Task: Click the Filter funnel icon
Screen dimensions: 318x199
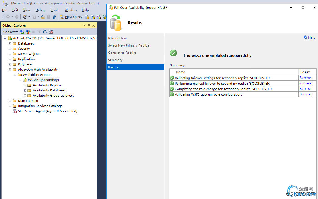Action: [39, 32]
